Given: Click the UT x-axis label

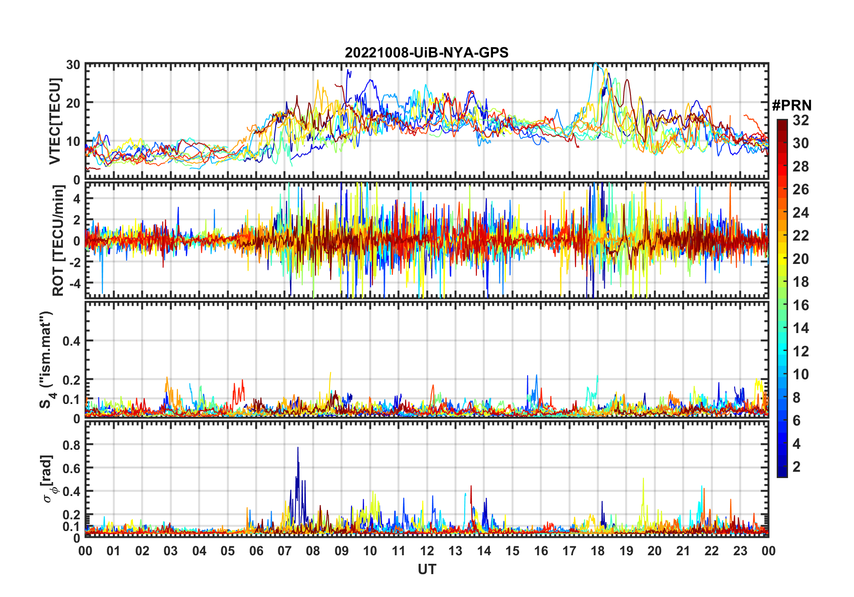Looking at the screenshot, I should 427,569.
